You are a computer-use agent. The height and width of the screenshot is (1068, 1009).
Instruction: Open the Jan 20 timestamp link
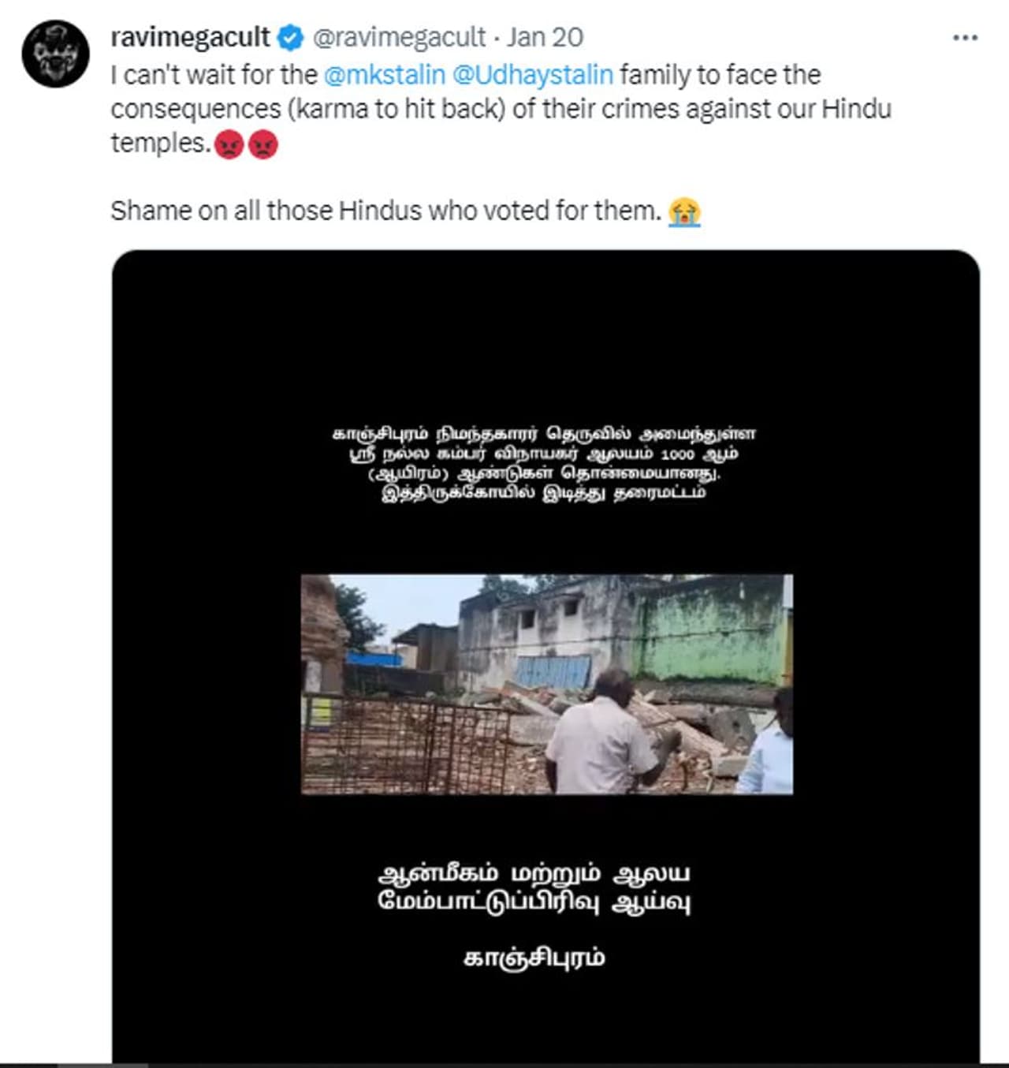tap(545, 37)
